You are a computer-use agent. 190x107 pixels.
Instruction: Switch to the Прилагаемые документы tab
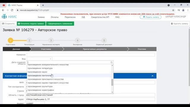[95, 49]
